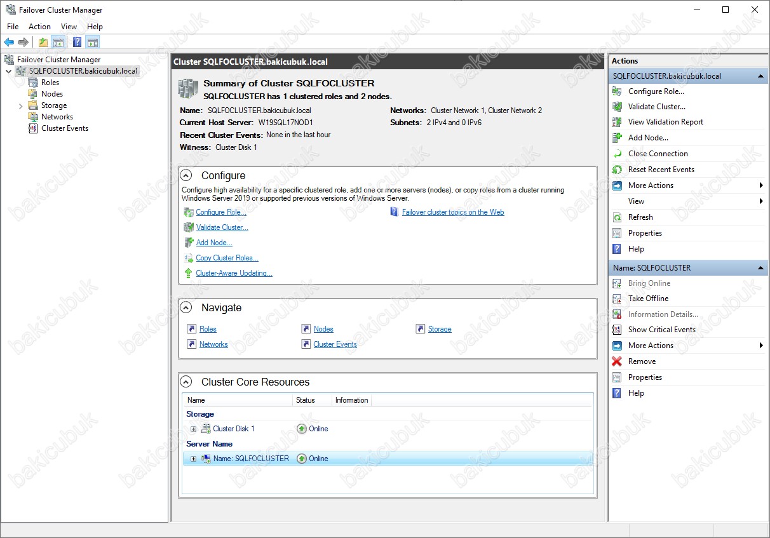Click the Add Node link in the Configure section
The width and height of the screenshot is (770, 538).
[x=214, y=243]
